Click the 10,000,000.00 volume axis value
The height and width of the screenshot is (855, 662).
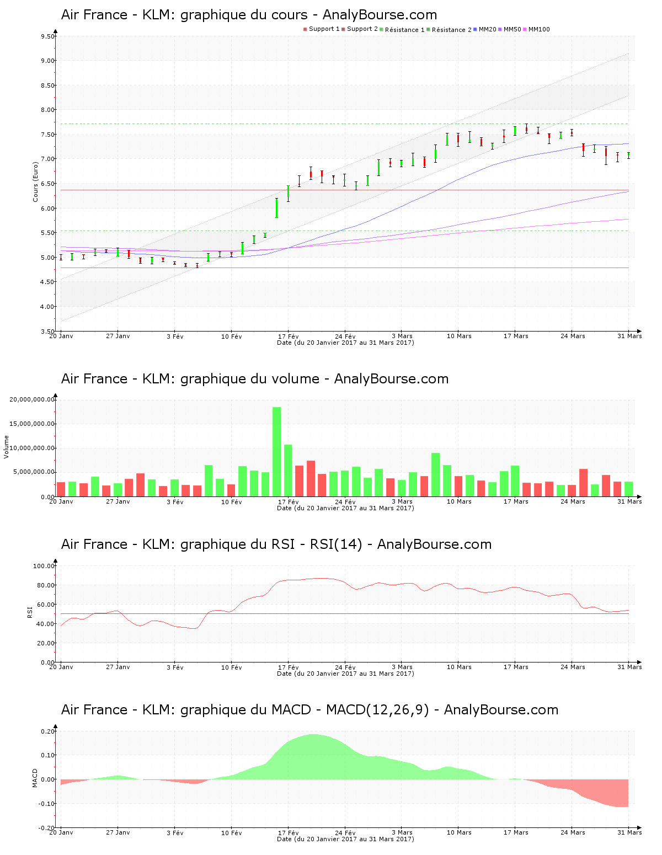point(33,448)
